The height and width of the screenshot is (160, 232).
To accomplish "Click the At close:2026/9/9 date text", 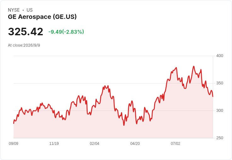I will (24, 45).
